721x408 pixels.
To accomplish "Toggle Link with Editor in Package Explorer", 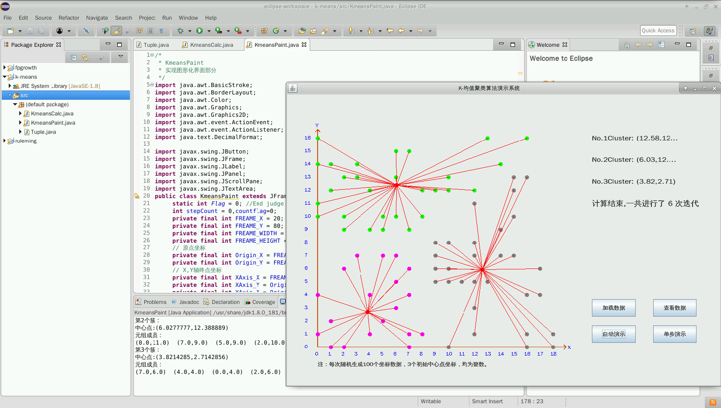I will pos(85,57).
